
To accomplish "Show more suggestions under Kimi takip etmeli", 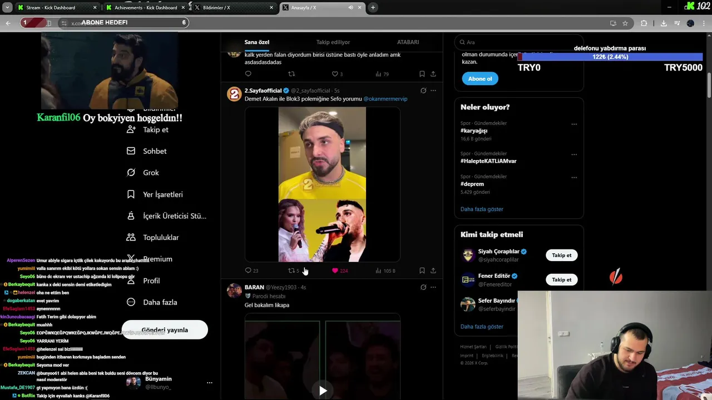I will click(x=482, y=327).
